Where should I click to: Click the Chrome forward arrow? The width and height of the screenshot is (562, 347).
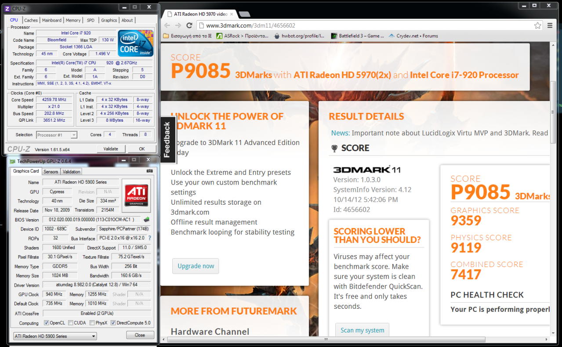(x=179, y=25)
